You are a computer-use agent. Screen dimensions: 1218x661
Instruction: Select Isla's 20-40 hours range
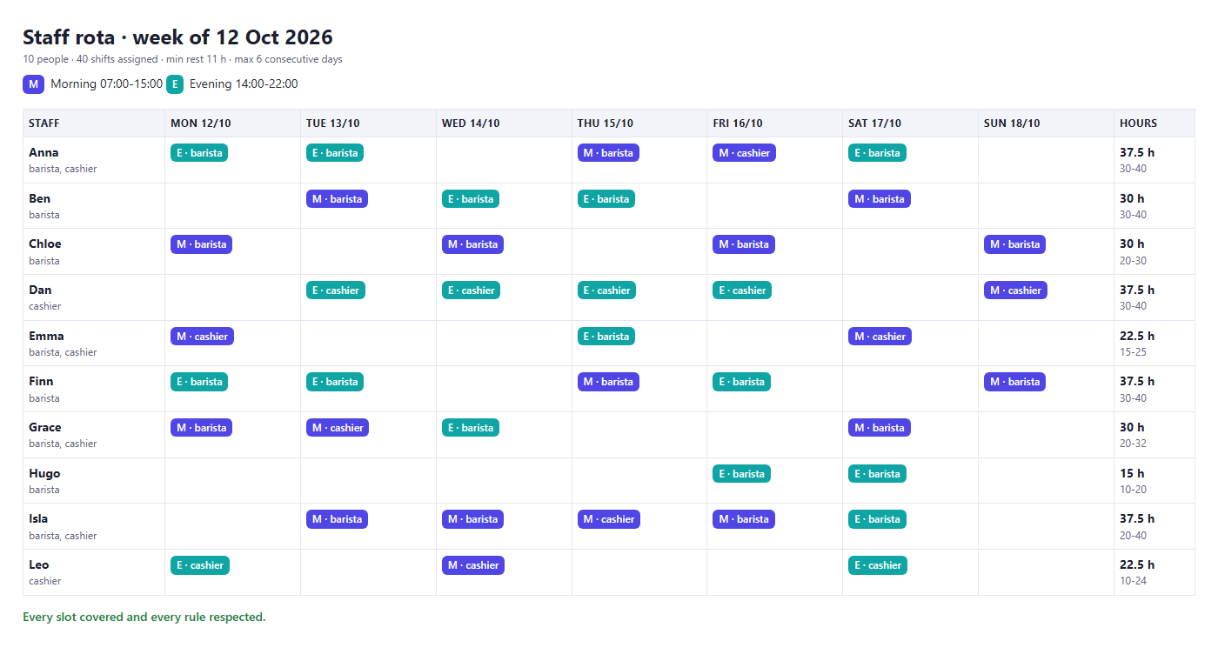coord(1133,536)
